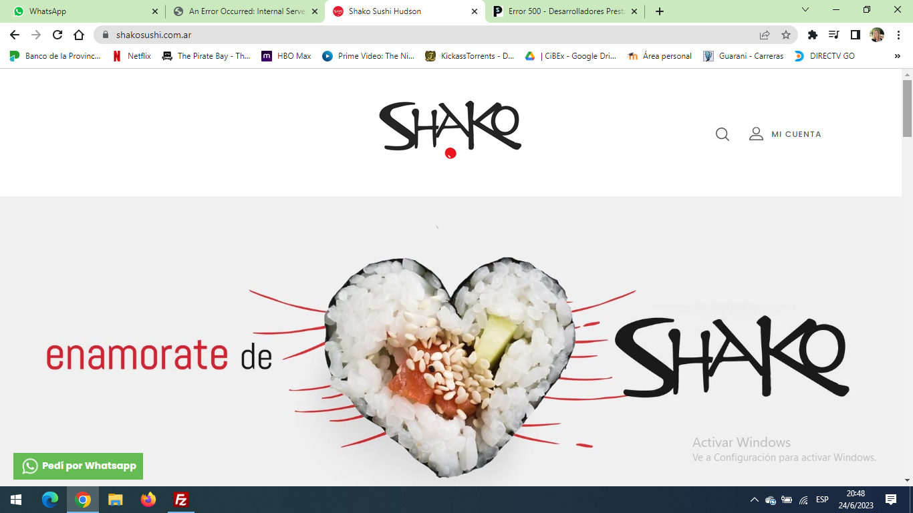Open the site search magnifier icon
Image resolution: width=913 pixels, height=513 pixels.
[723, 134]
